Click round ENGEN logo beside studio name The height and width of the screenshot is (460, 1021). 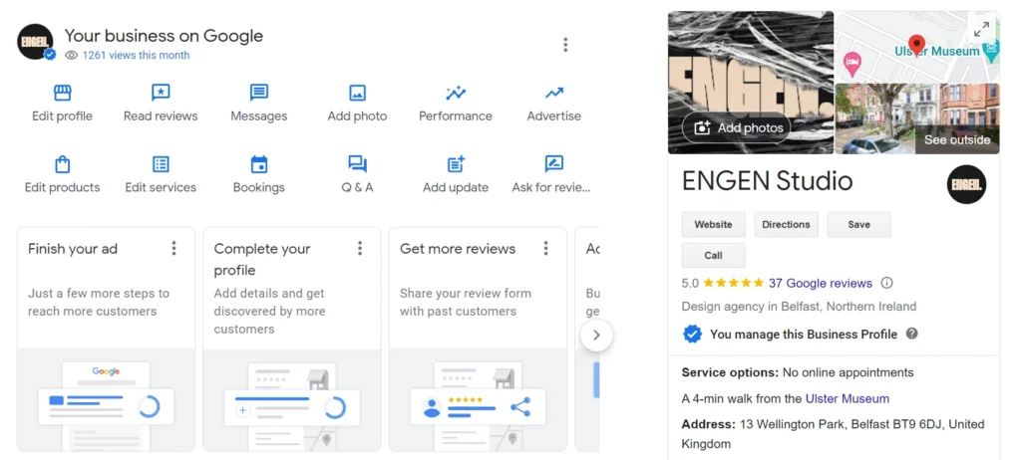click(966, 184)
